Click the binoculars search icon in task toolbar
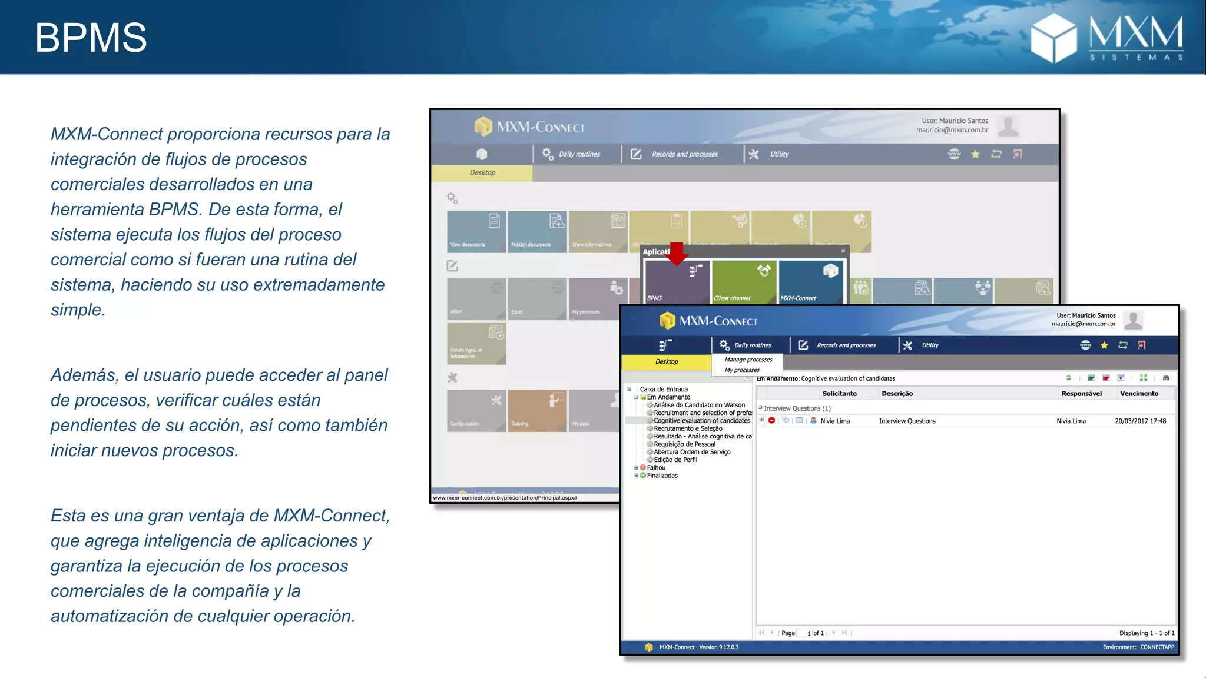 [x=1166, y=378]
